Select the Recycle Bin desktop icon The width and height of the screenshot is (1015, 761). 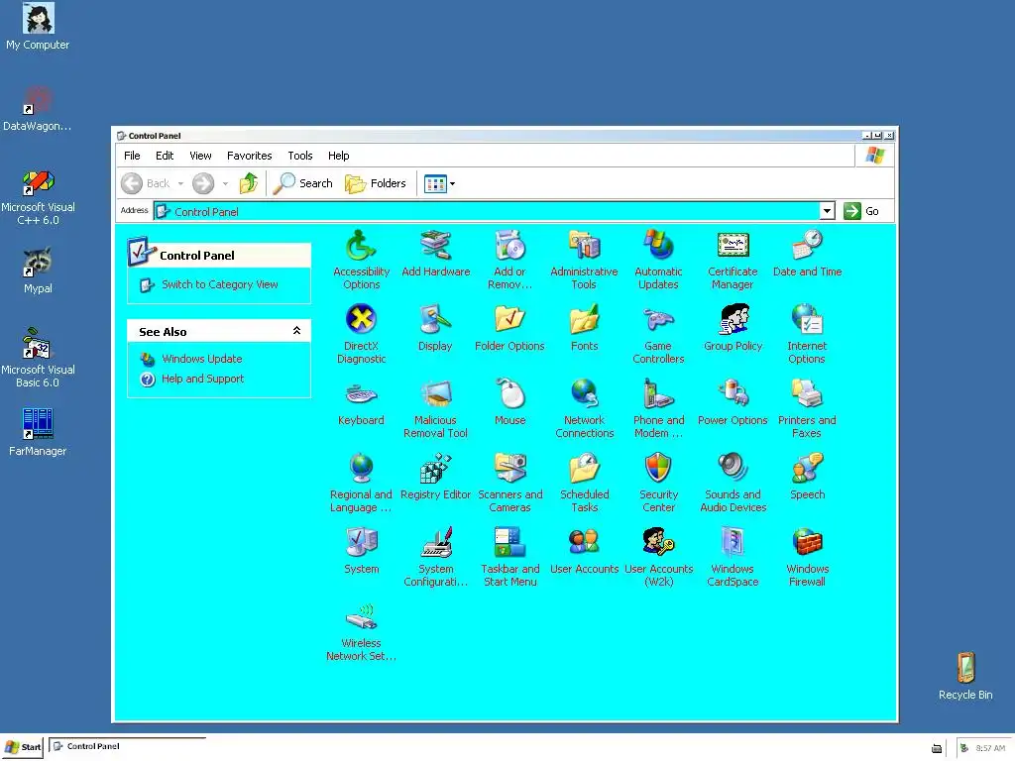click(965, 676)
